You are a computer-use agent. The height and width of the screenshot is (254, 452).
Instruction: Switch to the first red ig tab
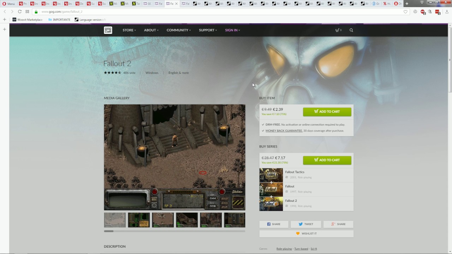tap(23, 4)
